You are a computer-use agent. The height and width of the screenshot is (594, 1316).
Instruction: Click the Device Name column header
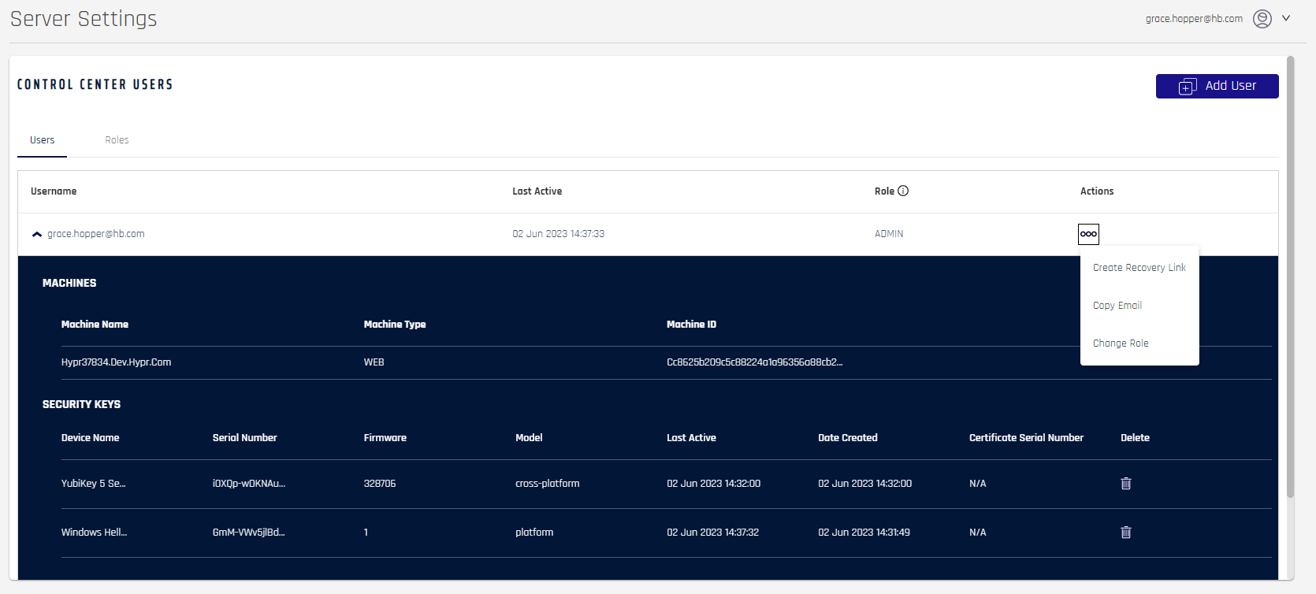91,438
